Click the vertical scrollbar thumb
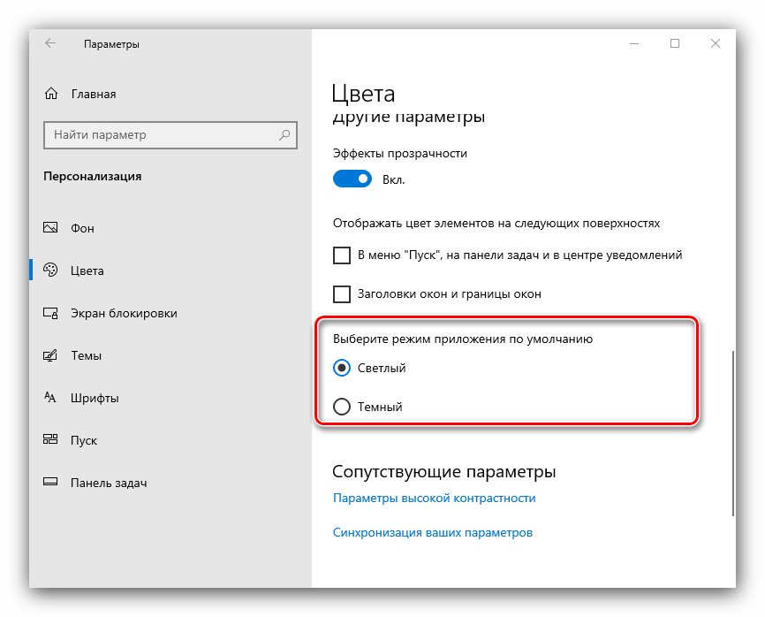The height and width of the screenshot is (617, 765). tap(731, 433)
